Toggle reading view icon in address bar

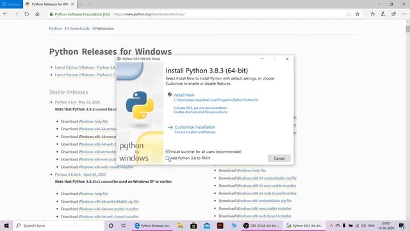pyautogui.click(x=348, y=14)
